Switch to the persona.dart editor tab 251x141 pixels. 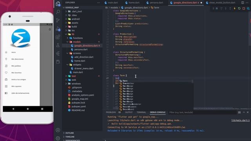tap(156, 3)
